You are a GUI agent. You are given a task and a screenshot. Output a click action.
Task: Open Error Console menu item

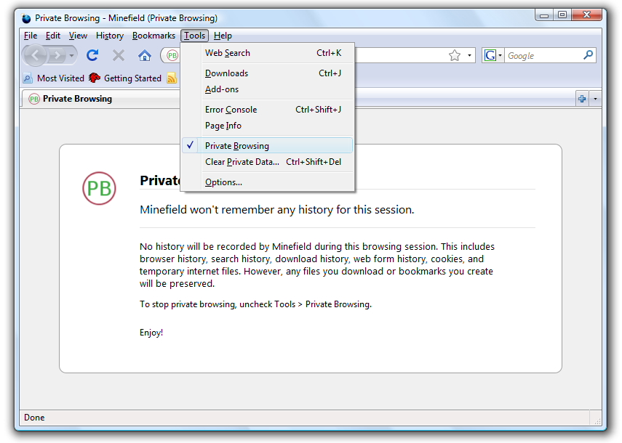tap(268, 110)
